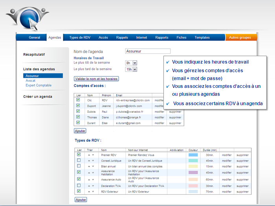Click the yellow Bilan annuel color swatch
Screen dimensions: 275x206
pos(193,166)
